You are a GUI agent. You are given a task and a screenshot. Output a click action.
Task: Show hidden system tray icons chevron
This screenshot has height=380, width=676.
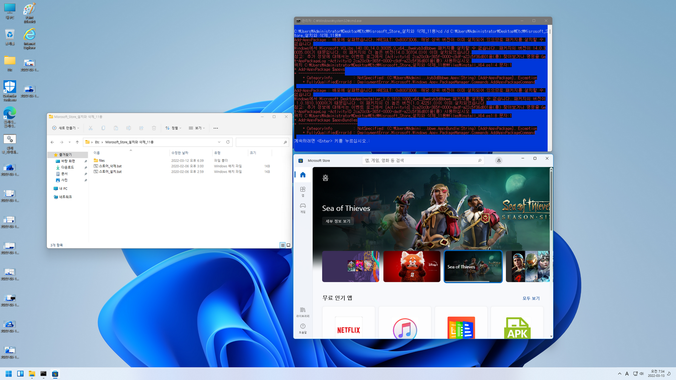(x=619, y=374)
